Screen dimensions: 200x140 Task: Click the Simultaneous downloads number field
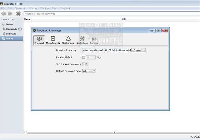(84, 64)
